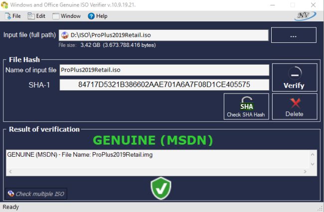The height and width of the screenshot is (212, 324).
Task: Click the Check multiple ISO button
Action: click(x=36, y=194)
